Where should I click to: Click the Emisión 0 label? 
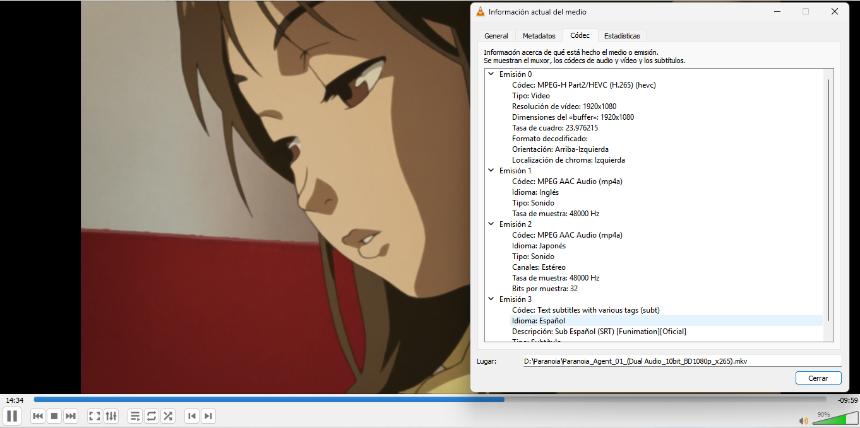pos(515,74)
